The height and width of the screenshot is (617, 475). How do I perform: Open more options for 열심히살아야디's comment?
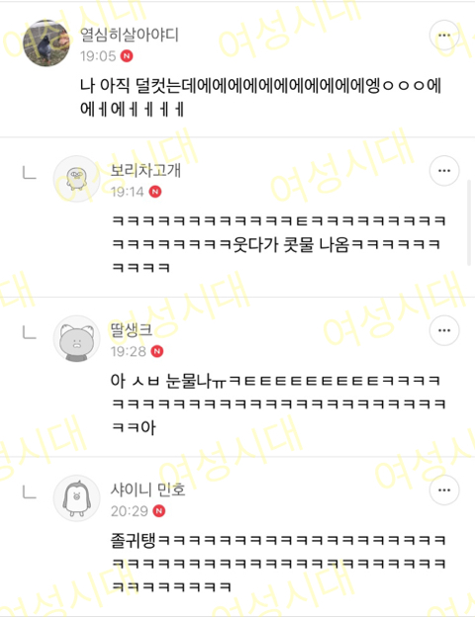point(444,35)
